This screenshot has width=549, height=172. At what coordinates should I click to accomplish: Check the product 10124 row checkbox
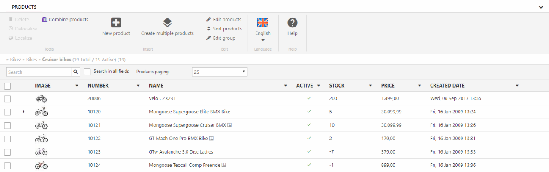(x=7, y=165)
